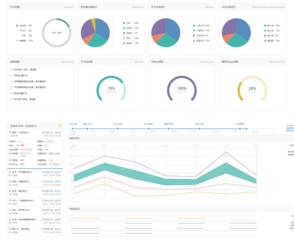Screen dimensions: 294x241
Task: Click the user icon beside patient 李丹
Action: pyautogui.click(x=10, y=172)
